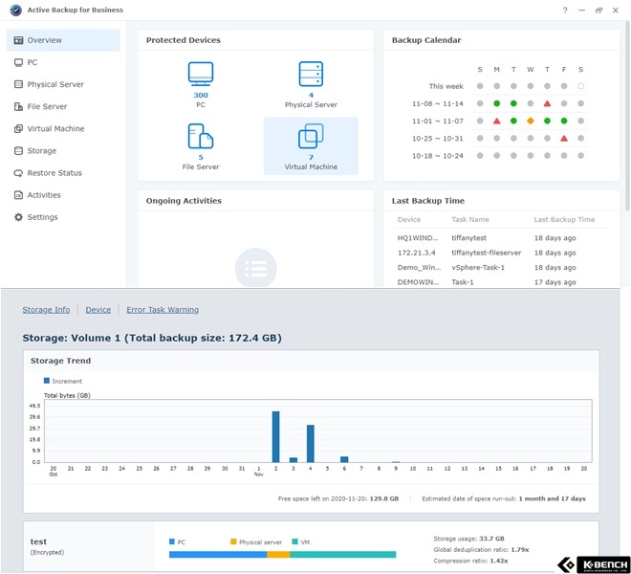Open File Server in sidebar
This screenshot has width=631, height=574.
[x=63, y=107]
